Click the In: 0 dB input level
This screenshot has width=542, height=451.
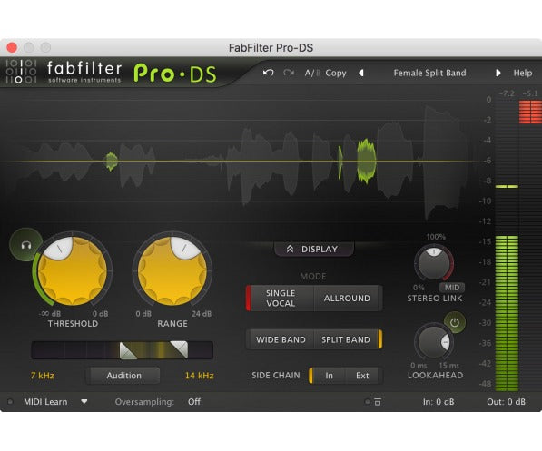[439, 402]
